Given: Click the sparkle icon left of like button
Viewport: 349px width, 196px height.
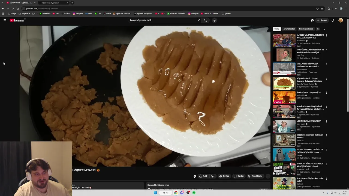Looking at the screenshot, I should (195, 176).
